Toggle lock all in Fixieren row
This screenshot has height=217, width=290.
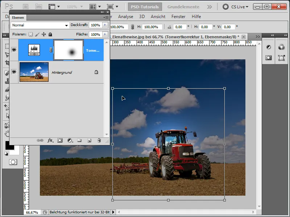click(50, 34)
